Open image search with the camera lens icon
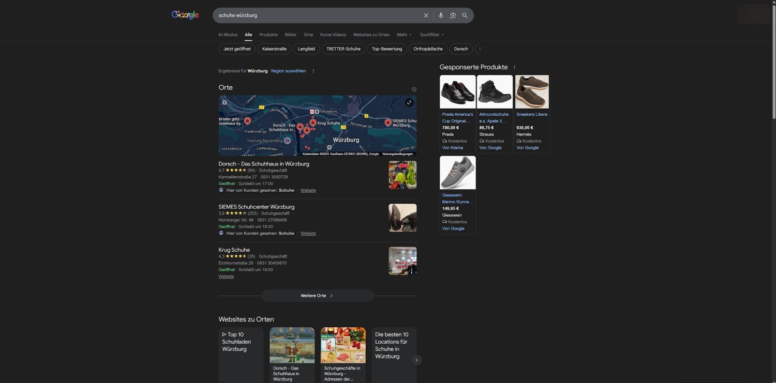The width and height of the screenshot is (776, 383). pos(453,16)
